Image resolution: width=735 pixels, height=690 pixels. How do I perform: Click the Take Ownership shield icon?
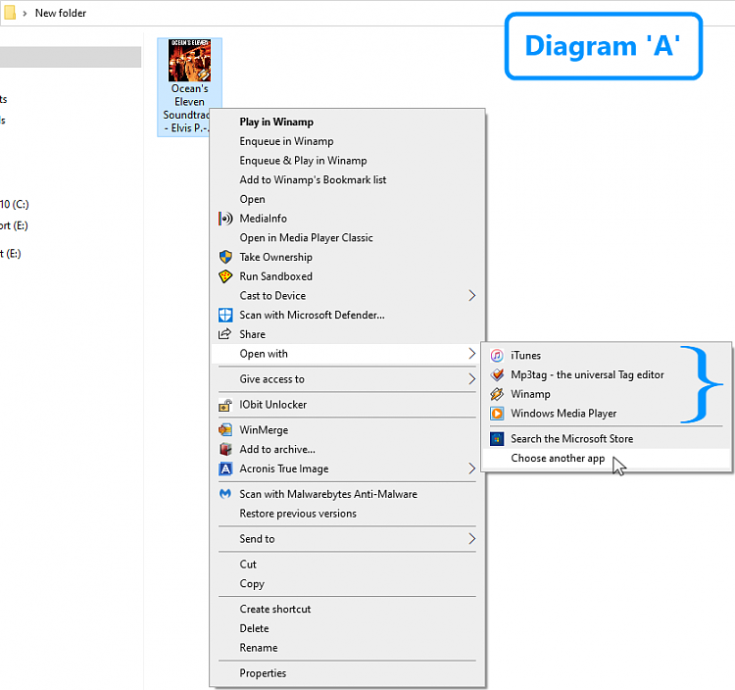pyautogui.click(x=224, y=257)
